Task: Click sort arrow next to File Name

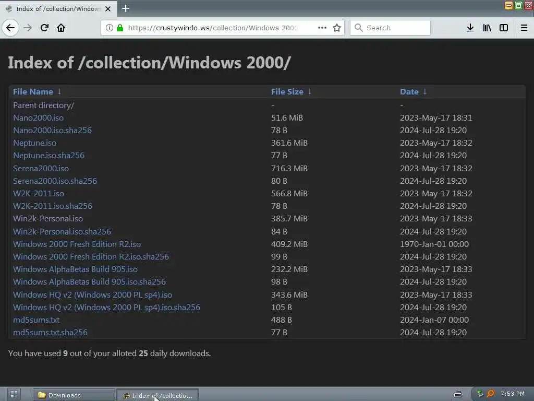Action: tap(59, 91)
